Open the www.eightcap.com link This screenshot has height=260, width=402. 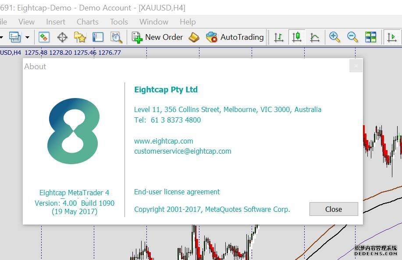[164, 141]
